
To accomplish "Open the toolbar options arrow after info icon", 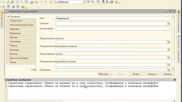I will pyautogui.click(x=120, y=3).
